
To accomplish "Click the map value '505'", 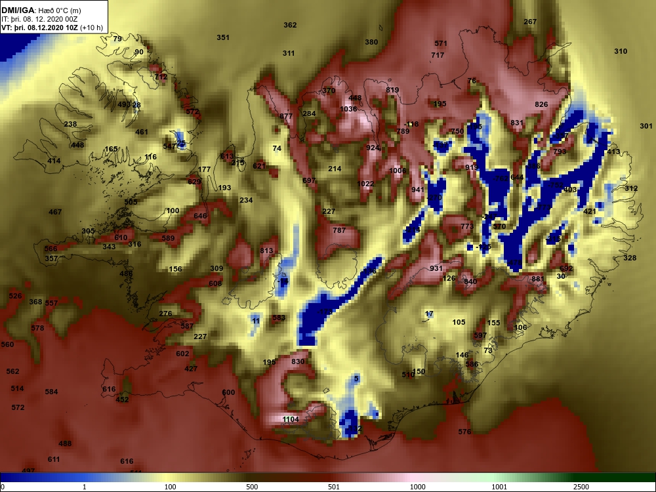I will pyautogui.click(x=131, y=202).
